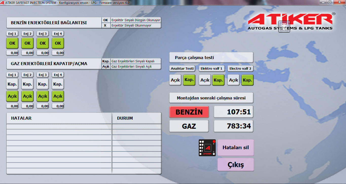Click the petrol time value 107:51

tap(234, 112)
